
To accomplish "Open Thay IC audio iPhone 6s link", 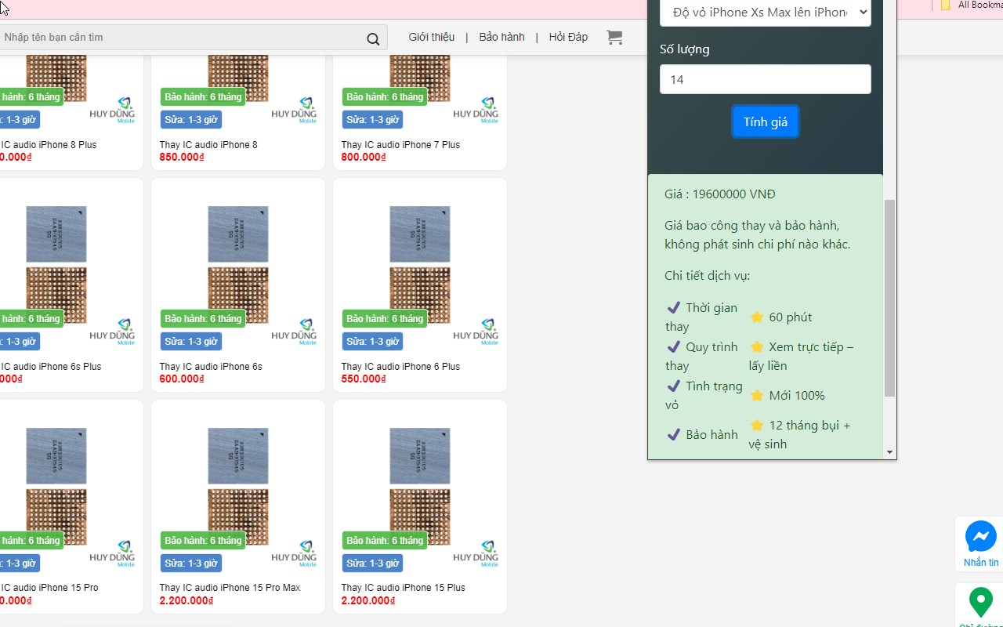I will pyautogui.click(x=211, y=366).
